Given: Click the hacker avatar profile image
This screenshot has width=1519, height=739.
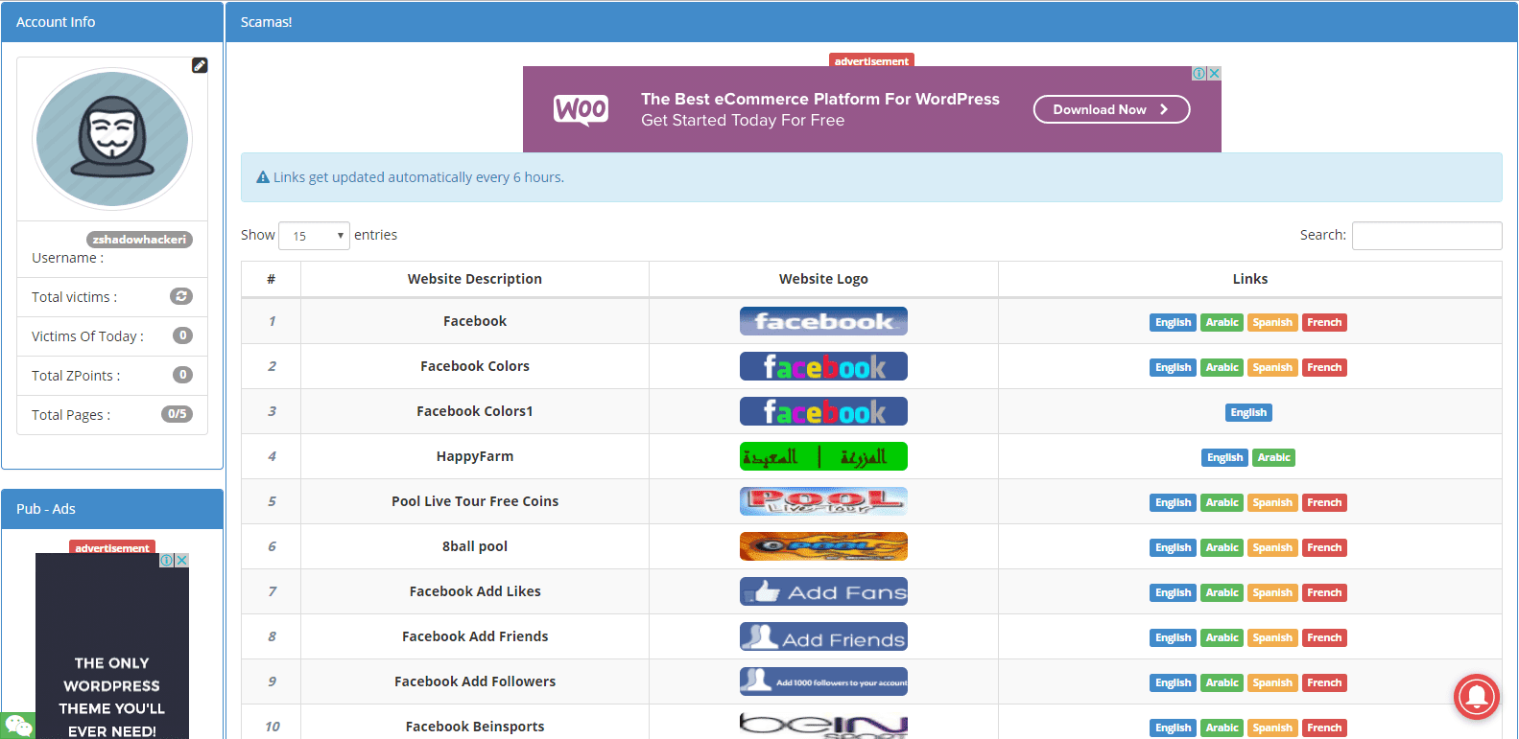Looking at the screenshot, I should 112,139.
